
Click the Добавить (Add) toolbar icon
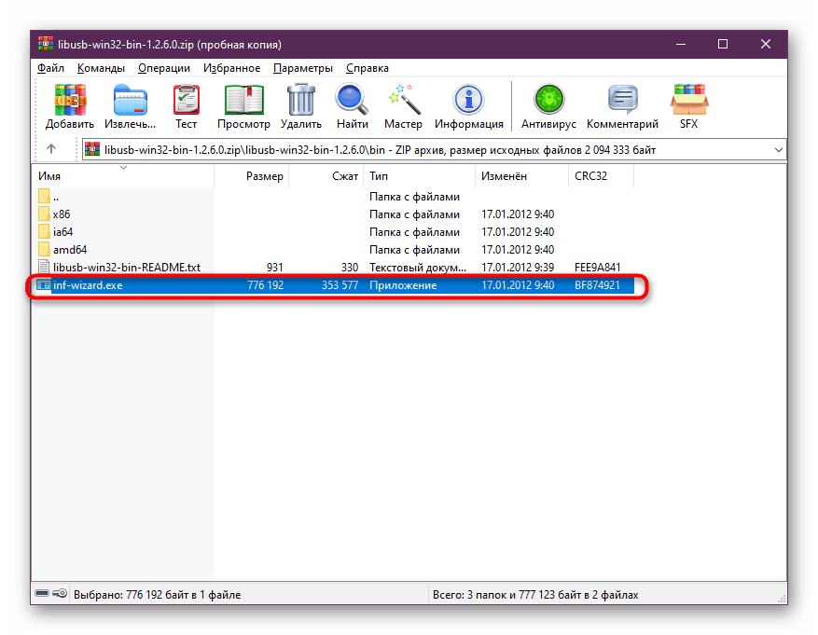(x=70, y=100)
